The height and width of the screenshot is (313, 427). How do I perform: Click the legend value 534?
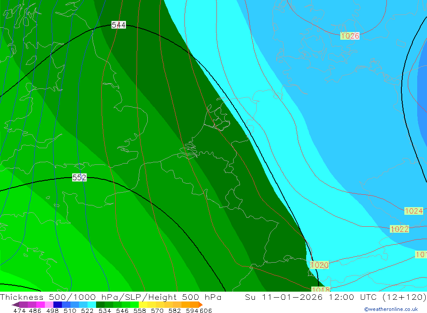(105, 311)
